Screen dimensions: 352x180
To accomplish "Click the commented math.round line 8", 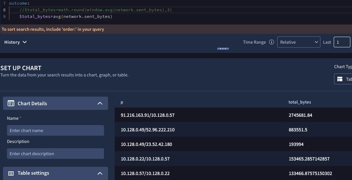I will [96, 10].
